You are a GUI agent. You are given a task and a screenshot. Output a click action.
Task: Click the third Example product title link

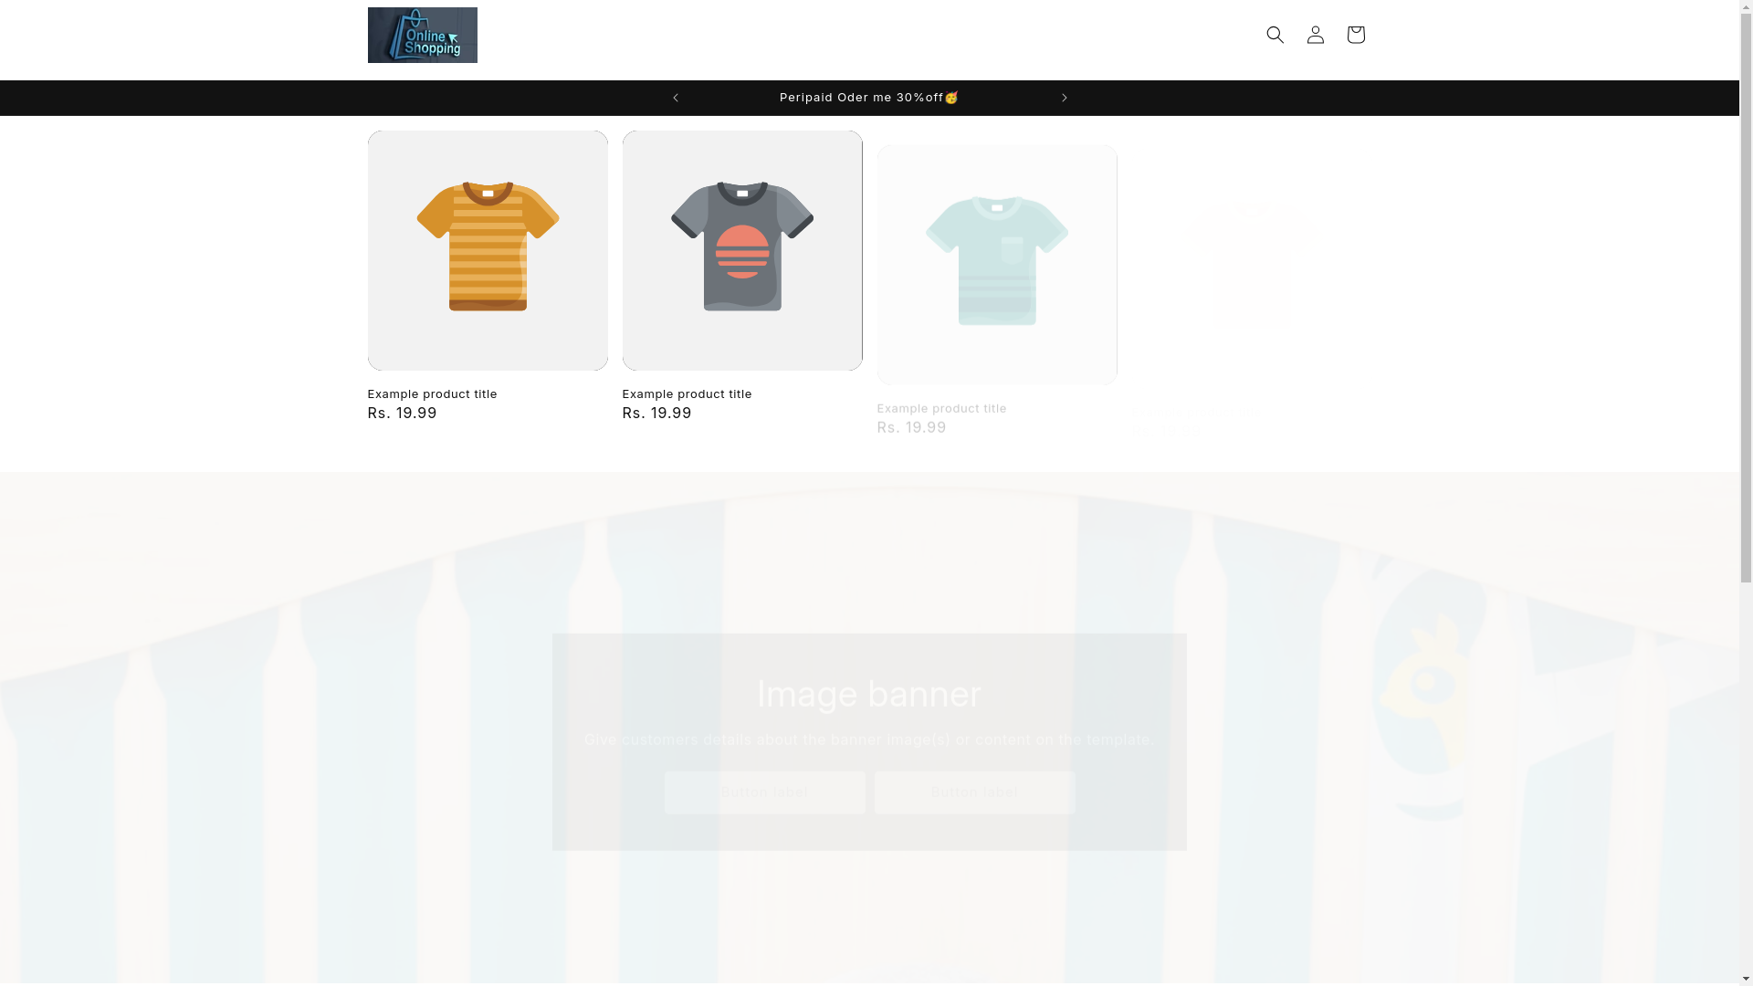tap(941, 408)
